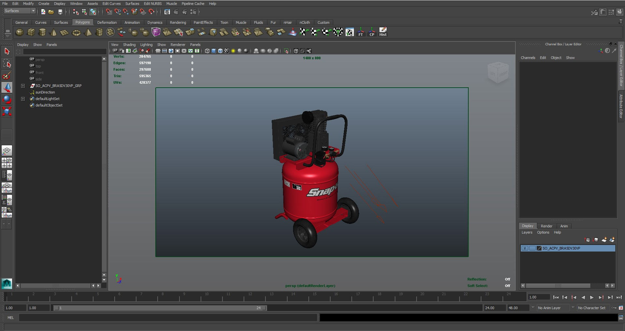
Task: Toggle the textured display icon in viewport
Action: tap(227, 51)
